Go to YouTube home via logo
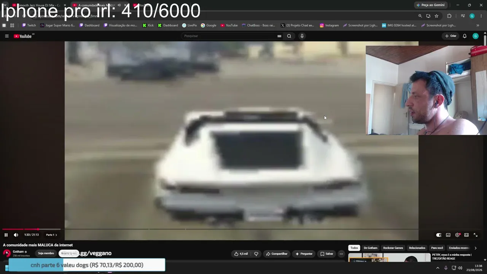 pos(23,36)
